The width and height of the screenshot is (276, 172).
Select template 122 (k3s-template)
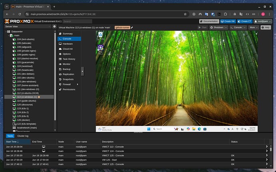tap(26, 124)
